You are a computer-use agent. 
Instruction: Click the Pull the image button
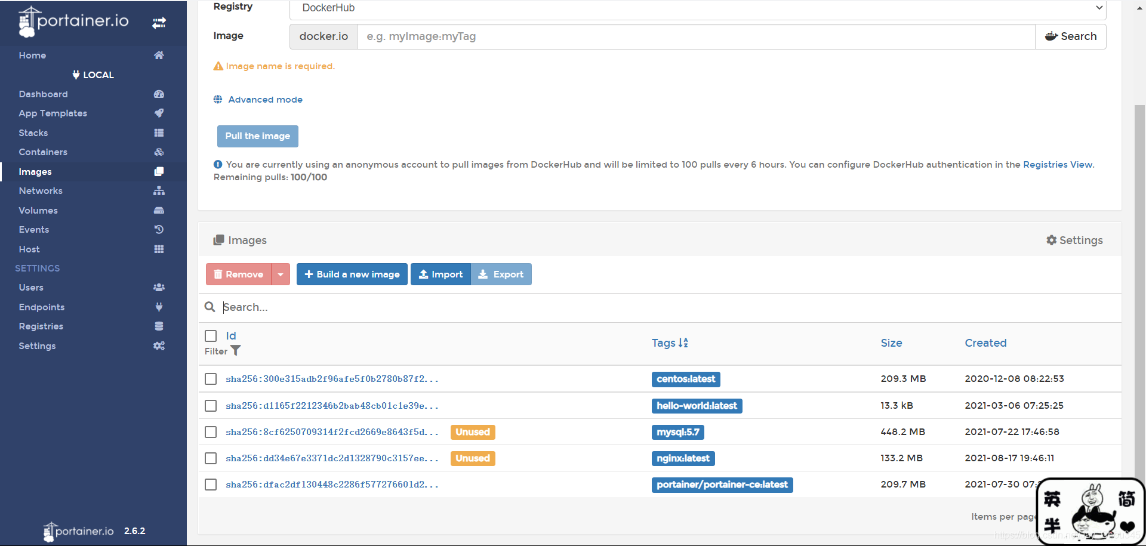click(258, 136)
